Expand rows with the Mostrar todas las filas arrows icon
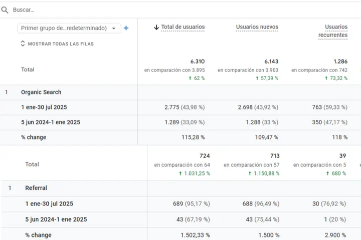Image resolution: width=361 pixels, height=240 pixels. click(23, 43)
